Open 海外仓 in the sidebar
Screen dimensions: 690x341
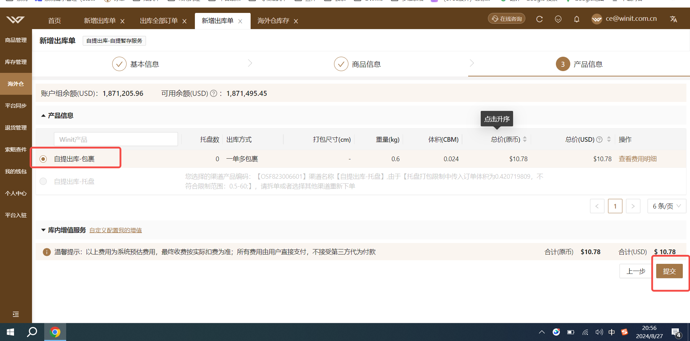point(16,84)
